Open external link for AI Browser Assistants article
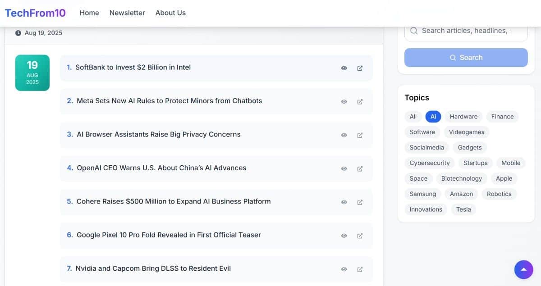The width and height of the screenshot is (541, 286). click(x=360, y=135)
